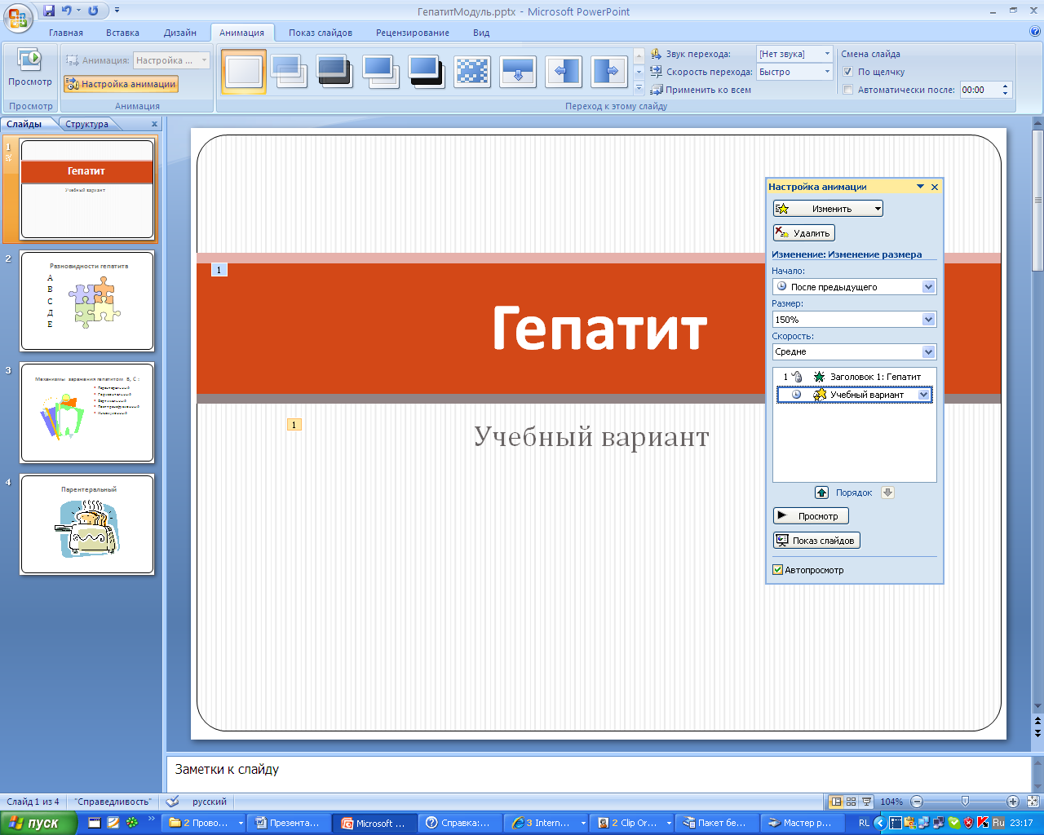Open the Рецензирование ribbon tab

tap(413, 33)
